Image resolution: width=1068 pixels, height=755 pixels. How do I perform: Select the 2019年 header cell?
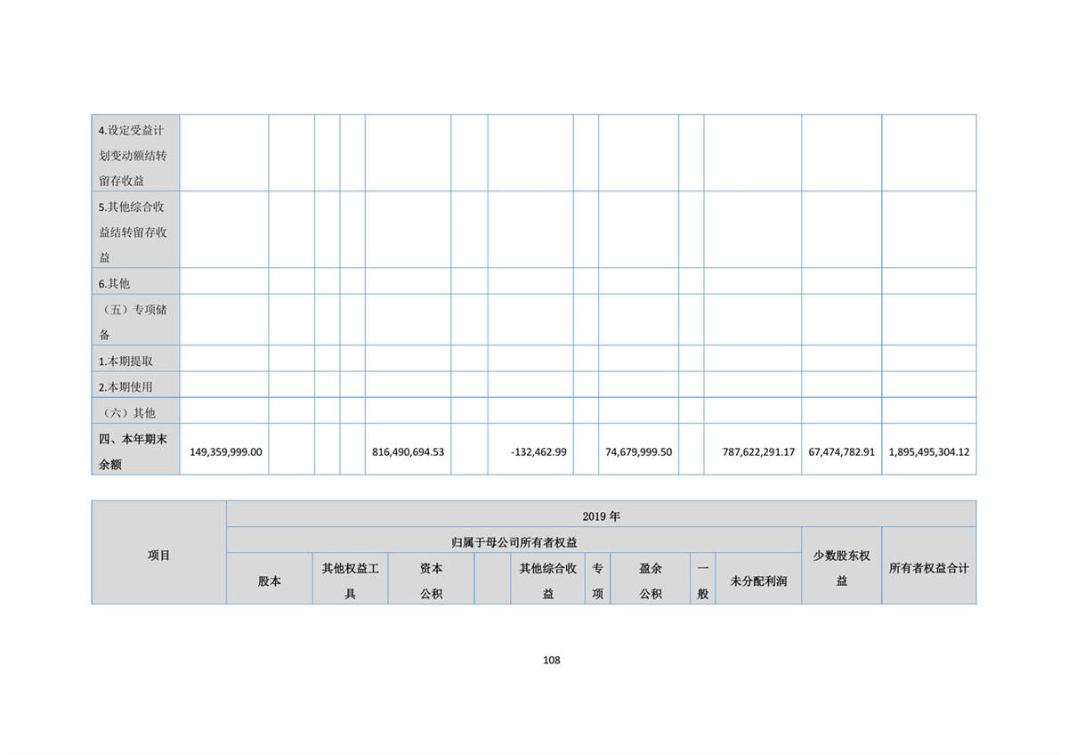(x=601, y=515)
